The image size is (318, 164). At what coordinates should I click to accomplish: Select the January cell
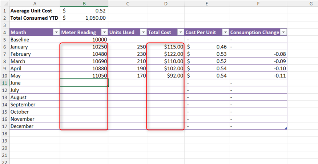pos(35,47)
